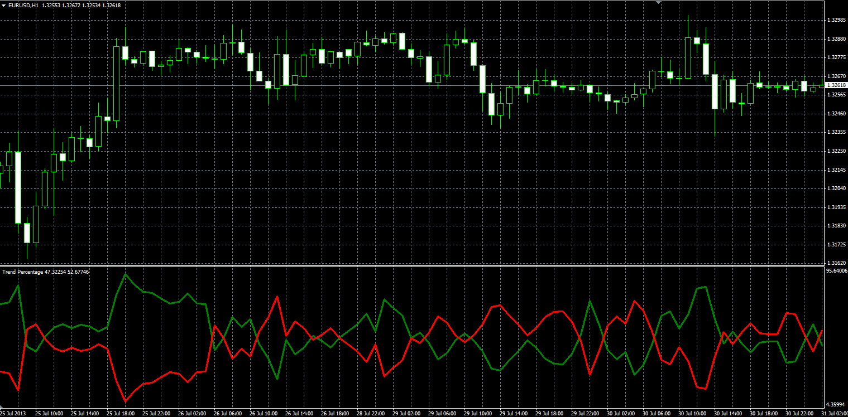Click the 1.32250 price scale label
848x417 pixels.
(835, 151)
